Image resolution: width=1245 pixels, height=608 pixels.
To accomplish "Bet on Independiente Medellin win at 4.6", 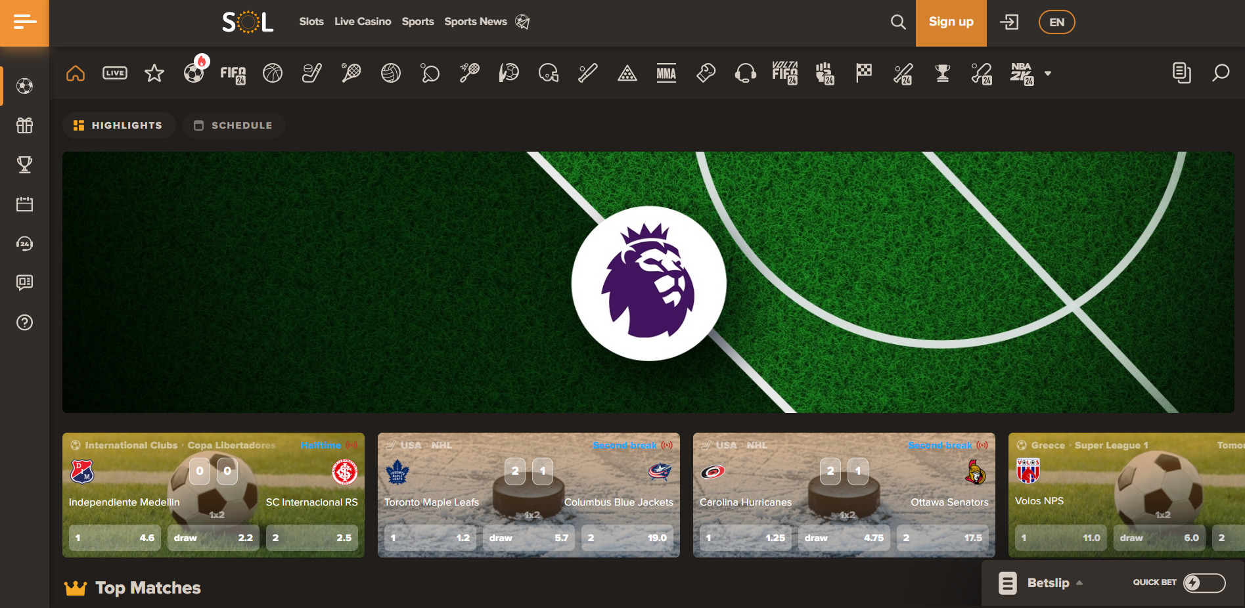I will [115, 538].
